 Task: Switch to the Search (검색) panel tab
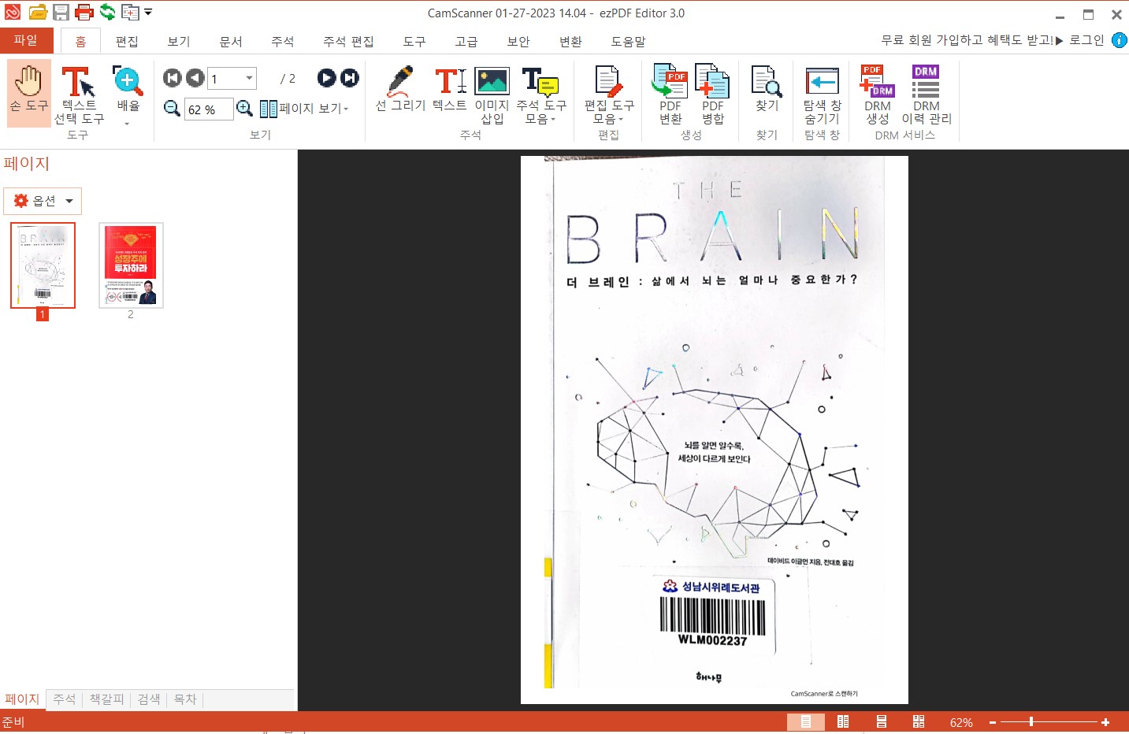(149, 699)
